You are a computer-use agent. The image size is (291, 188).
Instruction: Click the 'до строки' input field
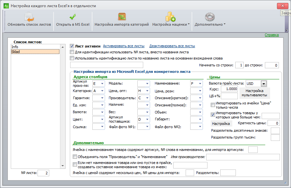pyautogui.click(x=272, y=65)
